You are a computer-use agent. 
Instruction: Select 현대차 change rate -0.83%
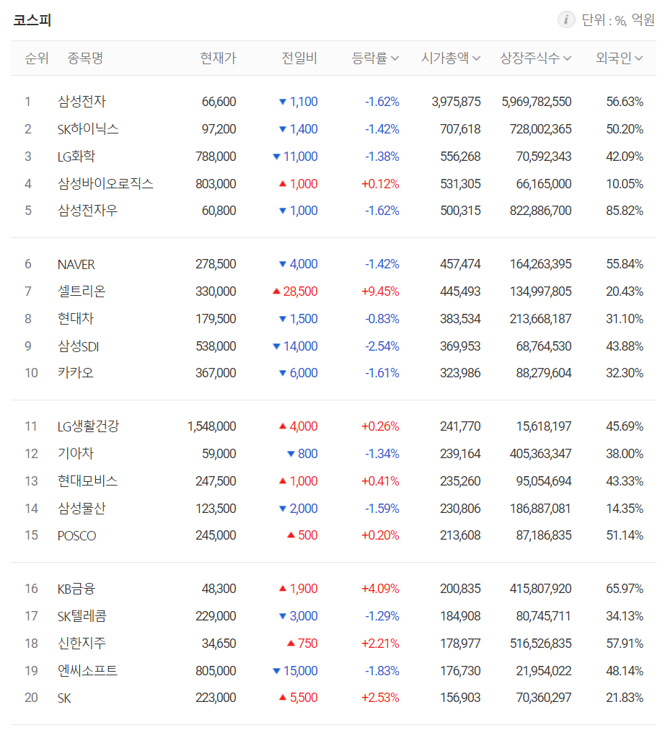[x=382, y=319]
